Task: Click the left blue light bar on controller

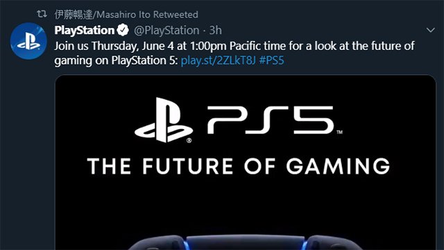Action: (186, 244)
